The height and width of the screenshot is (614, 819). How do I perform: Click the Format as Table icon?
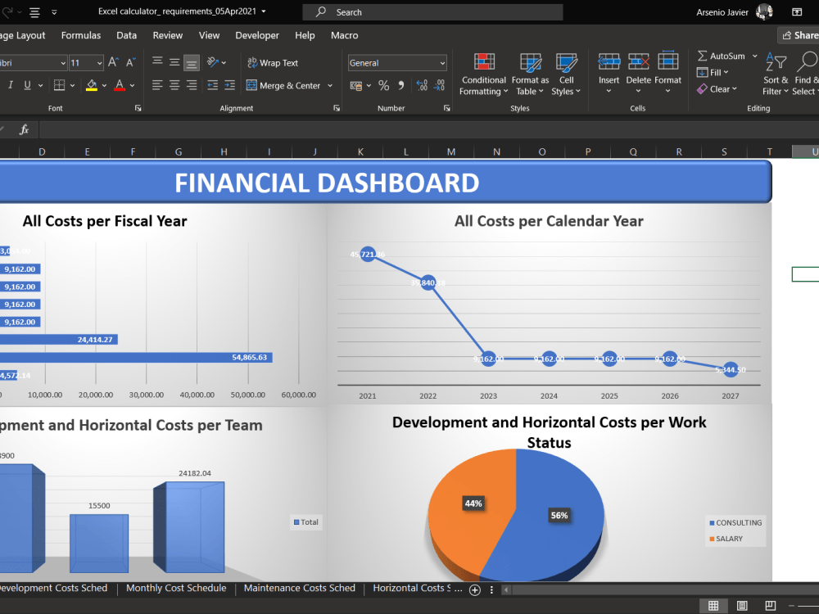(x=530, y=64)
